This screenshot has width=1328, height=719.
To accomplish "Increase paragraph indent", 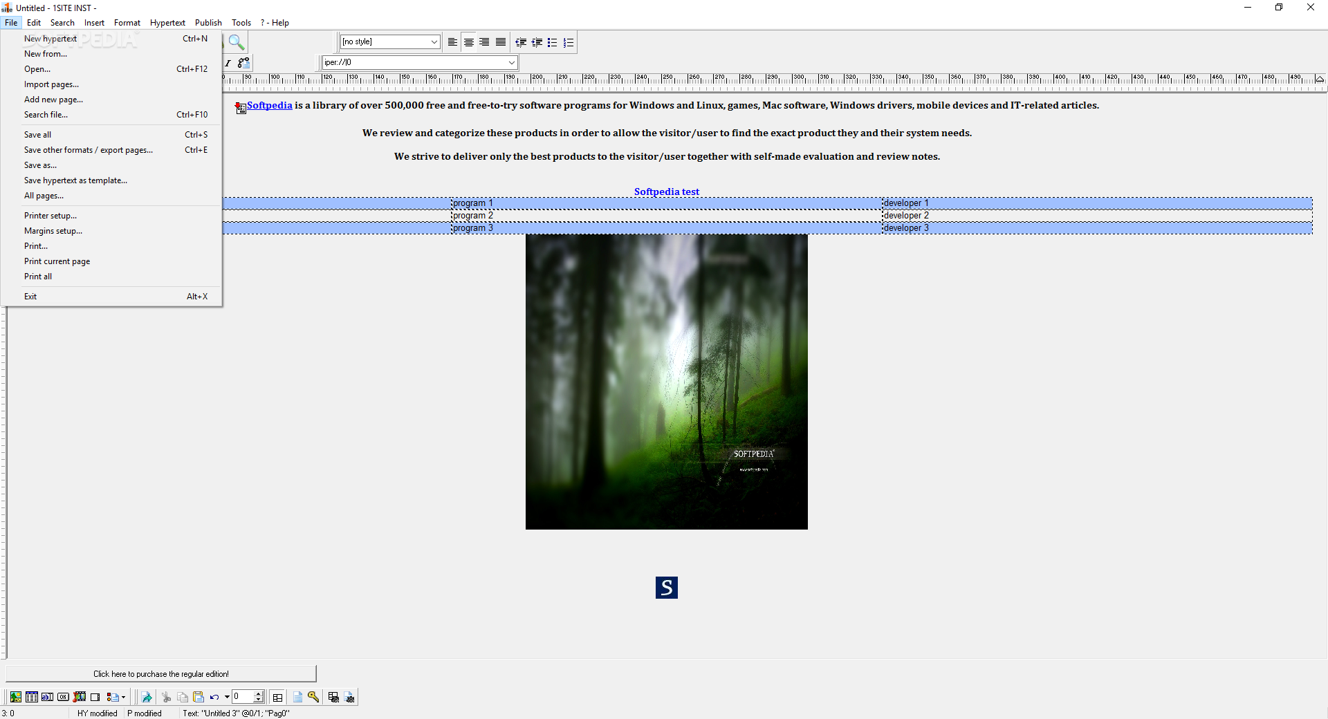I will pos(537,42).
